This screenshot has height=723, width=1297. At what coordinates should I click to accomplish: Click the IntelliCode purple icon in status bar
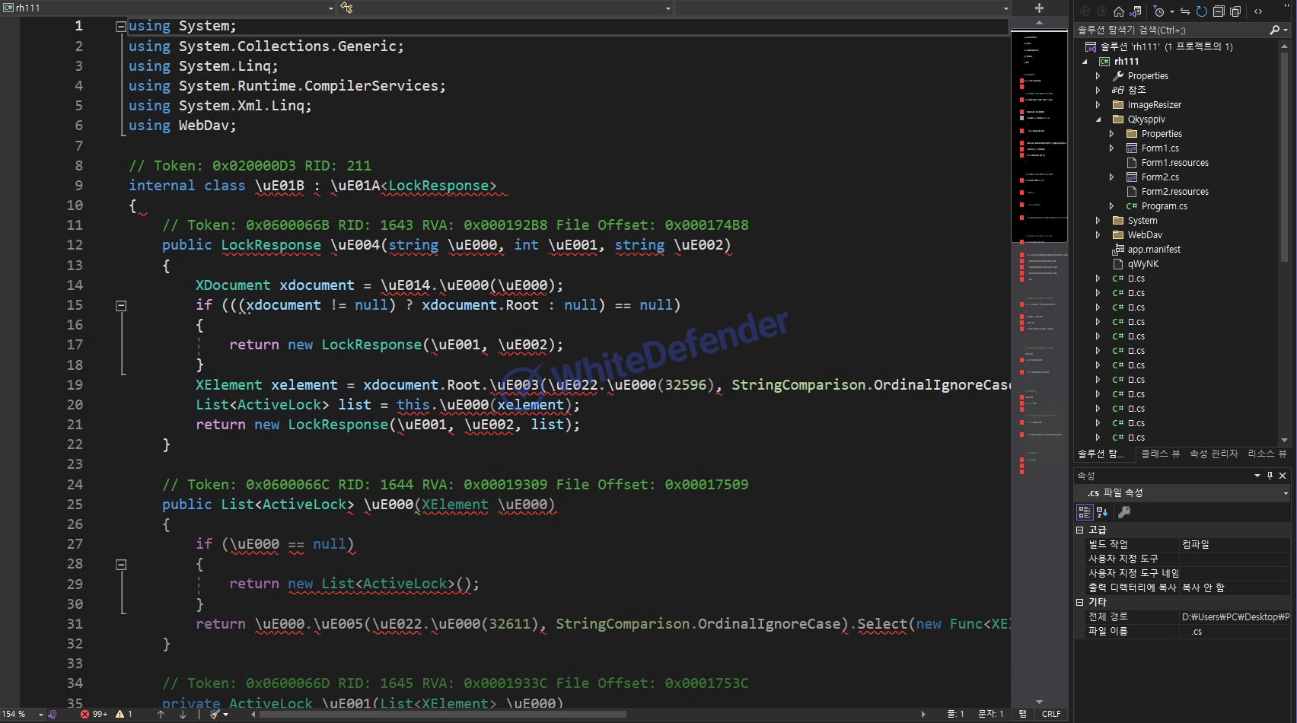pyautogui.click(x=53, y=714)
